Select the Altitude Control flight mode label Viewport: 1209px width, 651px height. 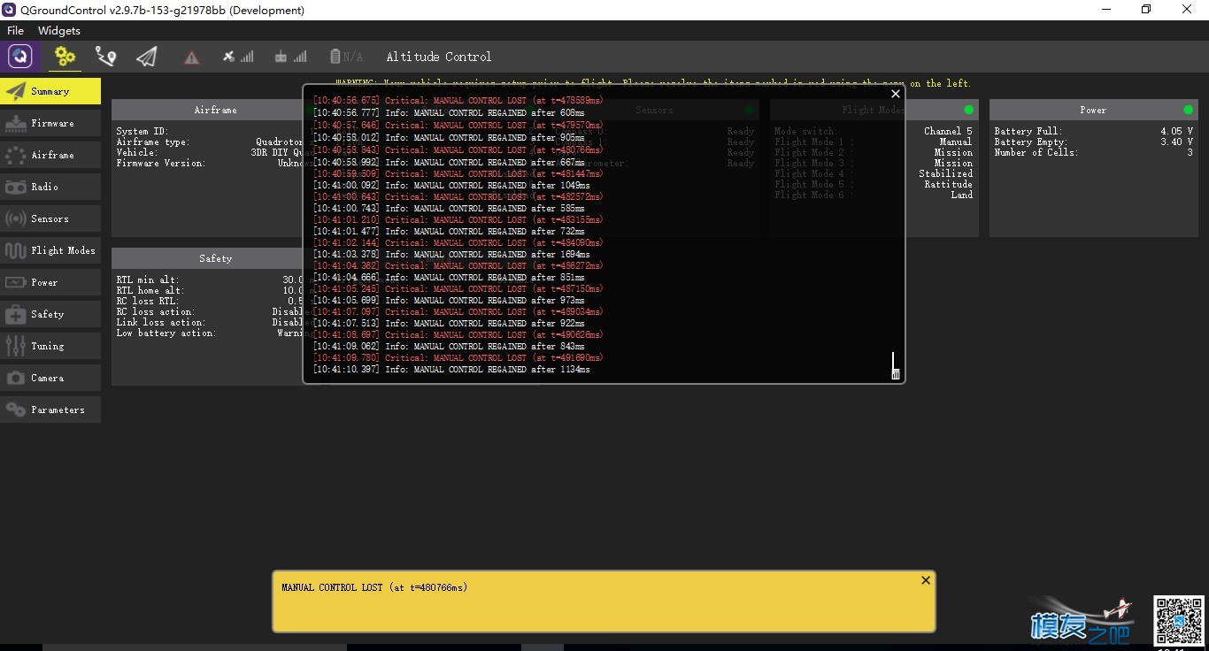coord(438,57)
